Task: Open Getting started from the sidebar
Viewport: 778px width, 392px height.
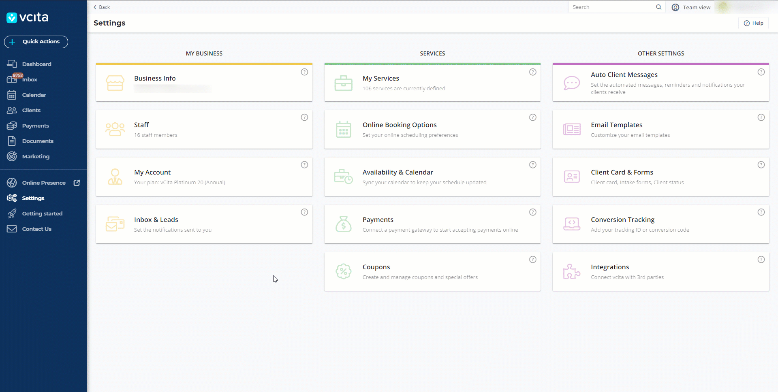Action: [x=42, y=213]
